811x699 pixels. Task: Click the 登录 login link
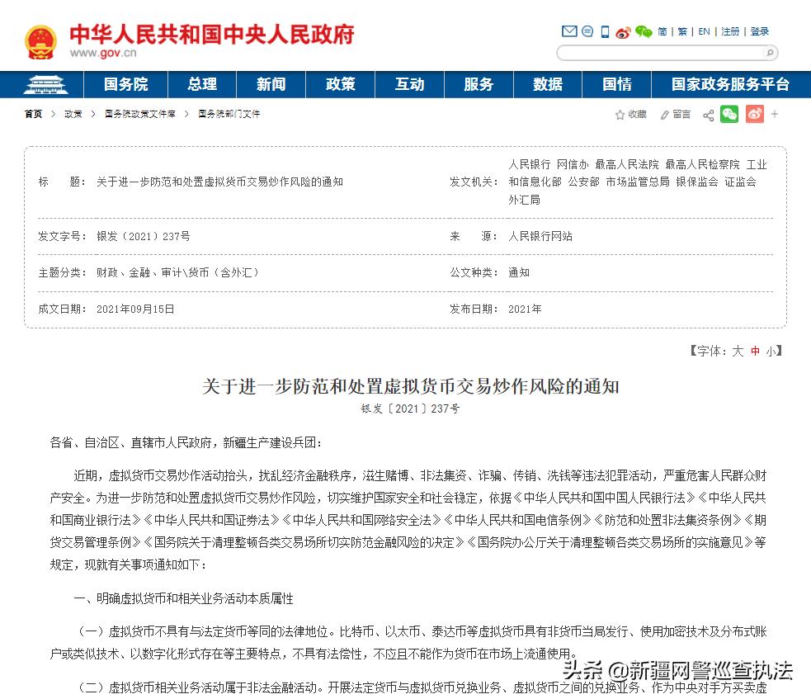pos(760,31)
